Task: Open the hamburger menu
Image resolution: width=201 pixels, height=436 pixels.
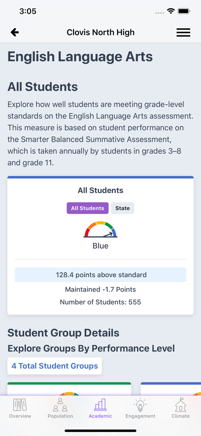Action: 183,33
